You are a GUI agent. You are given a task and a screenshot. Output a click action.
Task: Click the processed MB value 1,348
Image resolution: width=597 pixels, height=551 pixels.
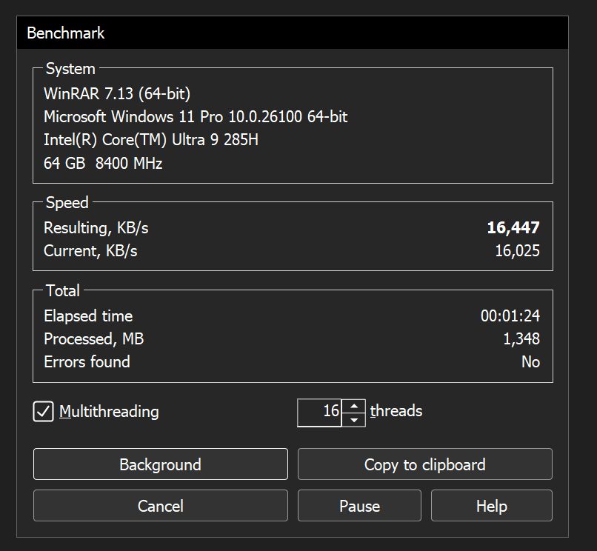[521, 339]
